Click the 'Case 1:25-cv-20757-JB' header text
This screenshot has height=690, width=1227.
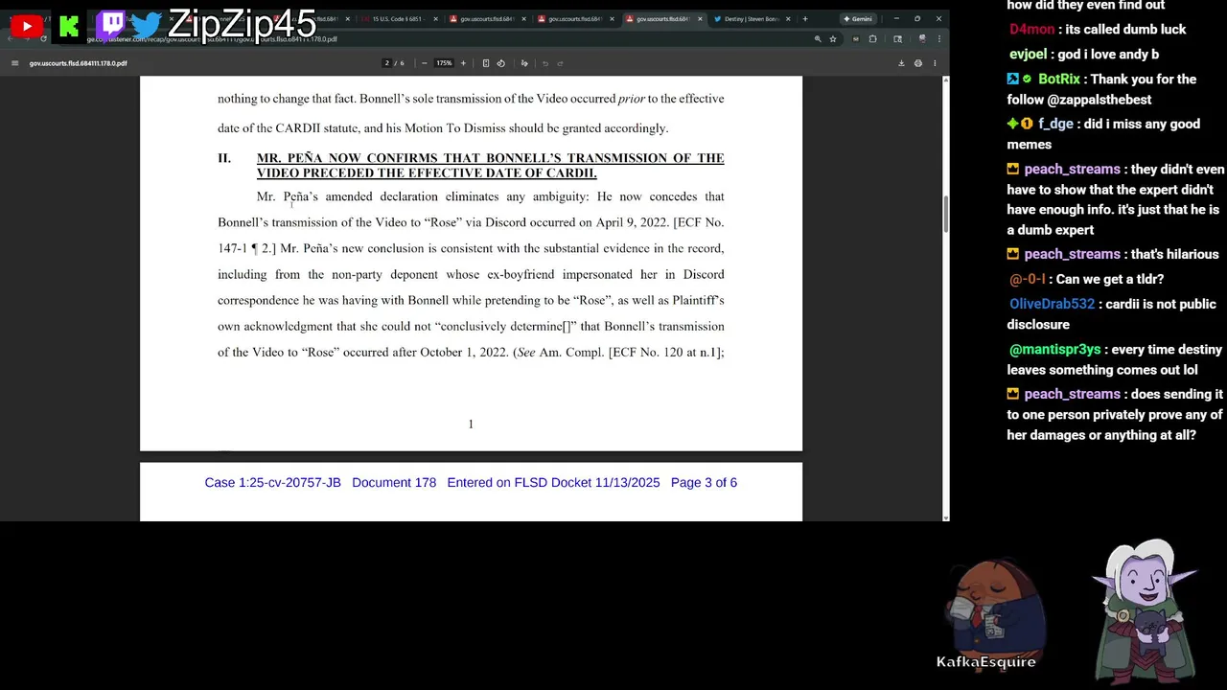[272, 483]
